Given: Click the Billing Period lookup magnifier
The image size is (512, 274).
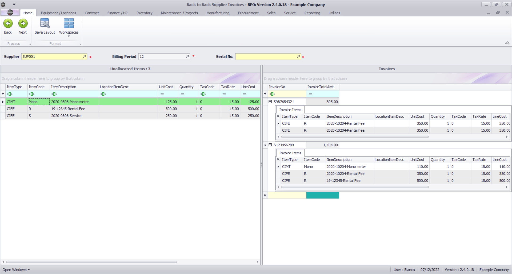Looking at the screenshot, I should point(187,56).
